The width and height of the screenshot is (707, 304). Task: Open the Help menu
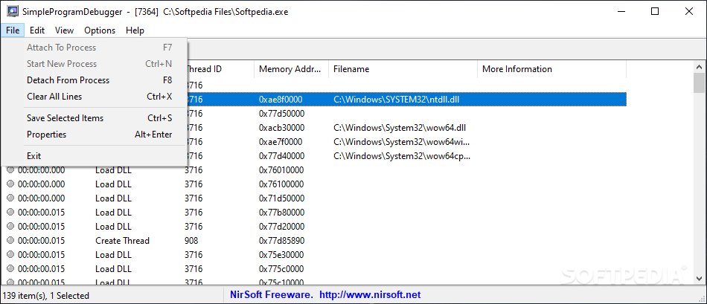(x=135, y=30)
